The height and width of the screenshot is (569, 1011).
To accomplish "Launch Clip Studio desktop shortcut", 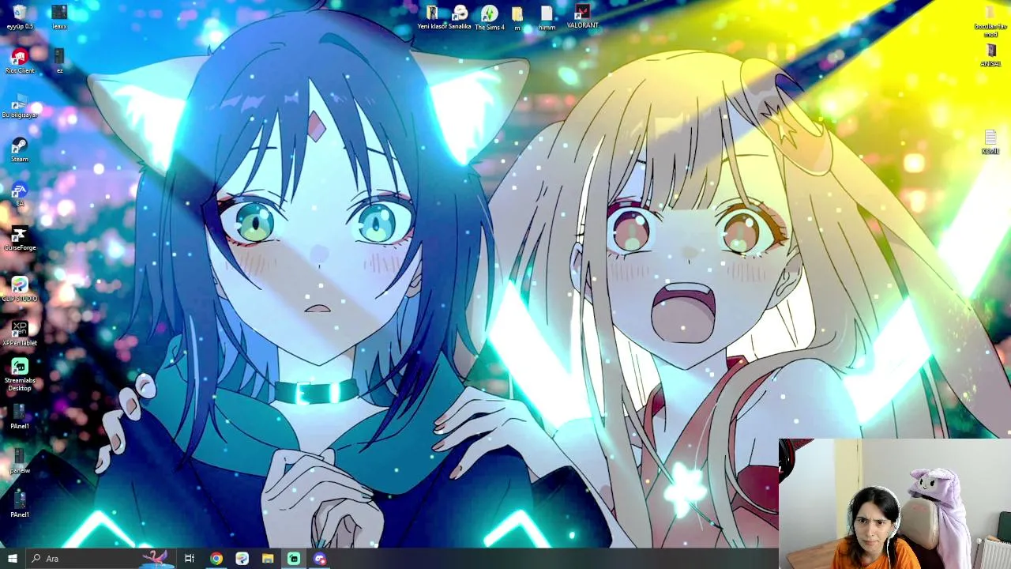I will 20,288.
